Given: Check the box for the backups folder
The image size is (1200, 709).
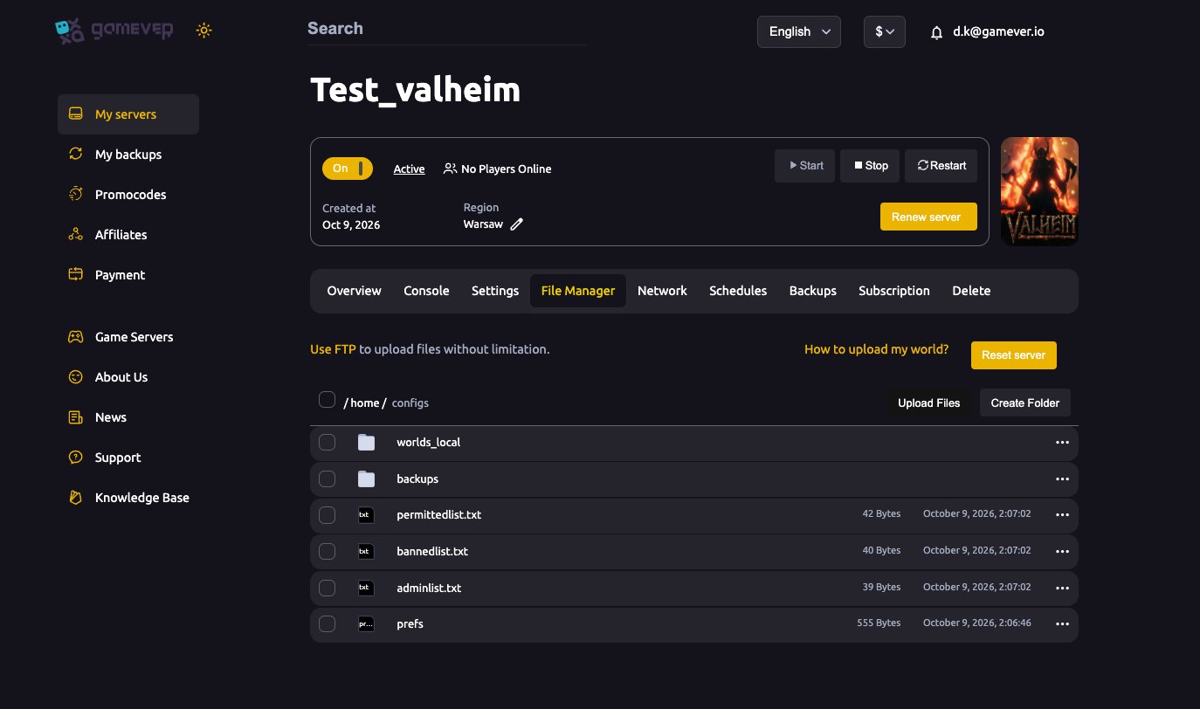Looking at the screenshot, I should (x=327, y=479).
